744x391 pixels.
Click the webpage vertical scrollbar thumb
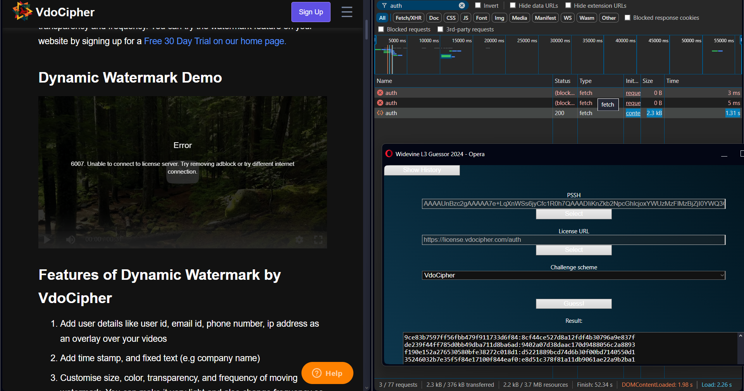pyautogui.click(x=367, y=30)
